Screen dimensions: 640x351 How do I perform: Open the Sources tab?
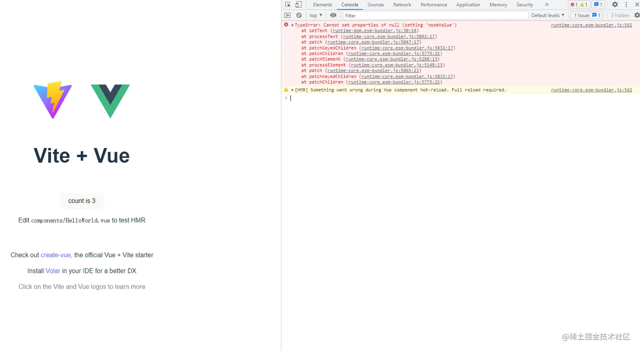(375, 5)
